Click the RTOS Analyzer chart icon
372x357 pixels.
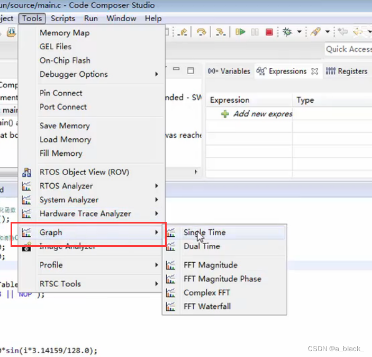26,186
